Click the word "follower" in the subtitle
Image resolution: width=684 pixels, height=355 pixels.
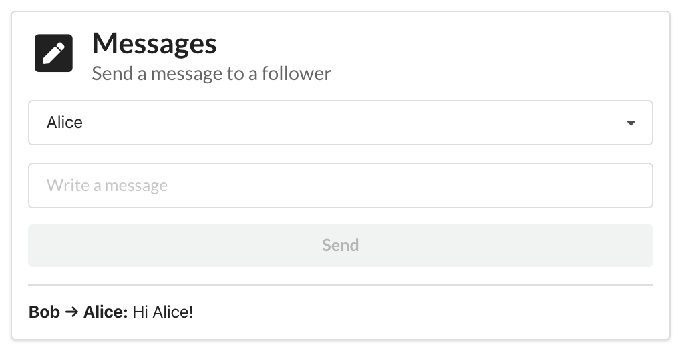click(x=296, y=73)
